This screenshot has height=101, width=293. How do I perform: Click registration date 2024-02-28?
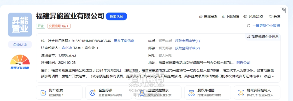[x=67, y=62]
